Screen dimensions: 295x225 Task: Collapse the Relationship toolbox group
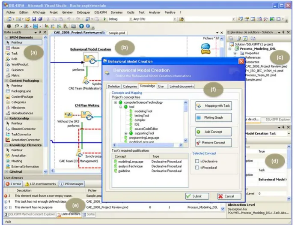click(x=6, y=118)
